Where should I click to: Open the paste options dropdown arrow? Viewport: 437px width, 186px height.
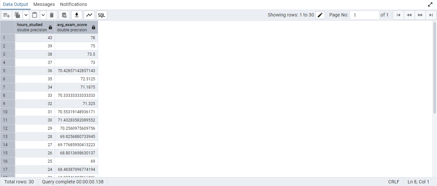click(x=43, y=15)
